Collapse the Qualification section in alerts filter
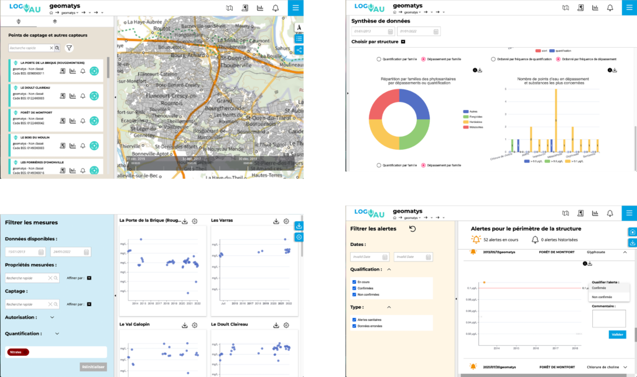The width and height of the screenshot is (637, 377). [389, 270]
